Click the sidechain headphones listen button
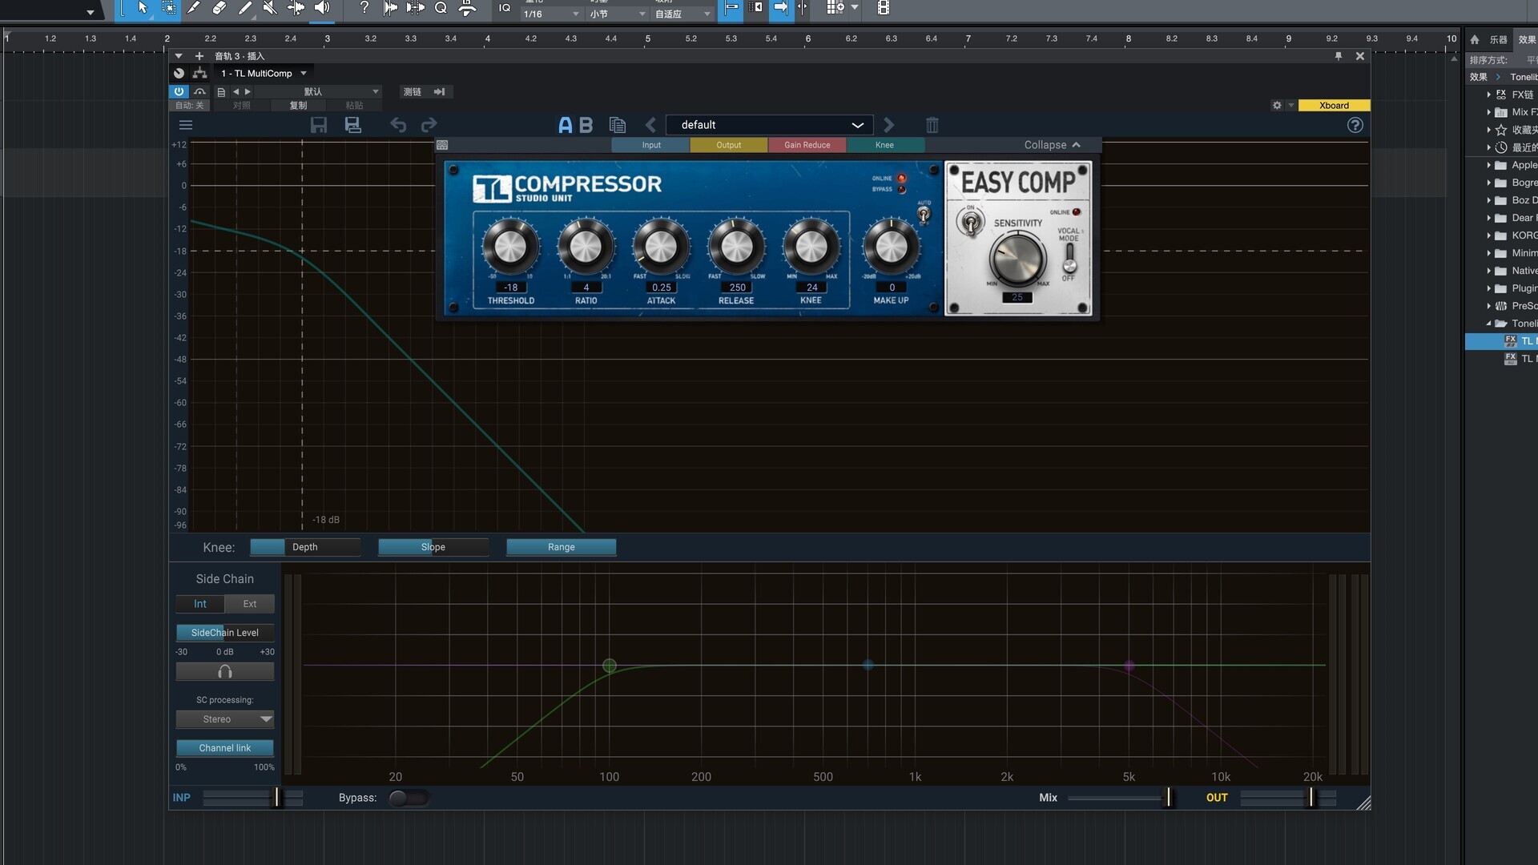1538x865 pixels. [x=225, y=672]
